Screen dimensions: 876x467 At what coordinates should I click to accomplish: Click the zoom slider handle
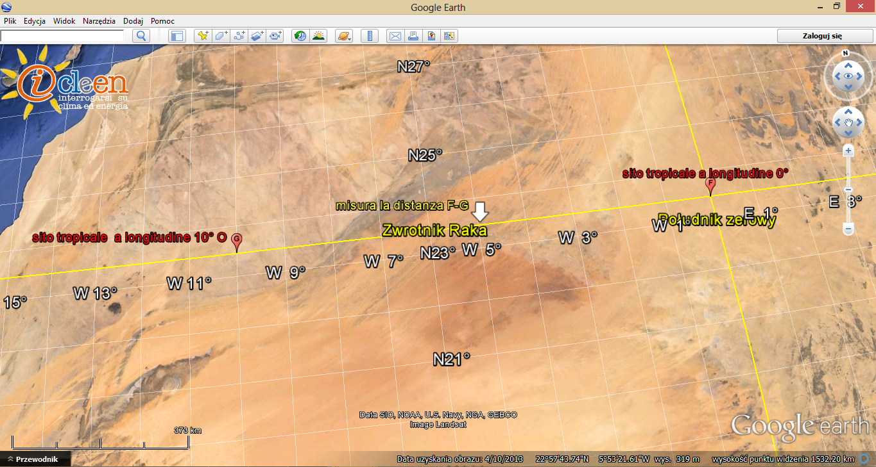coord(848,190)
